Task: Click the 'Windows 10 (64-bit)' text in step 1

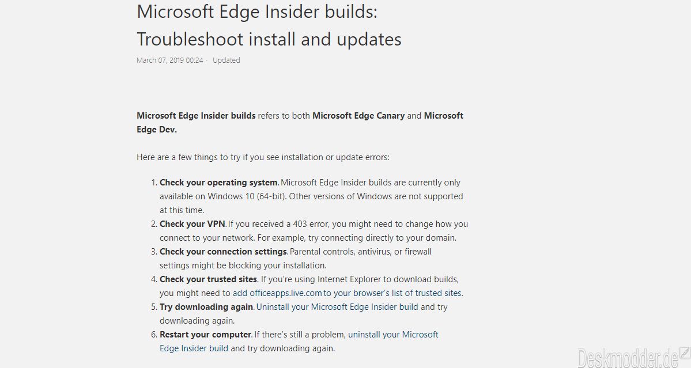Action: click(247, 196)
